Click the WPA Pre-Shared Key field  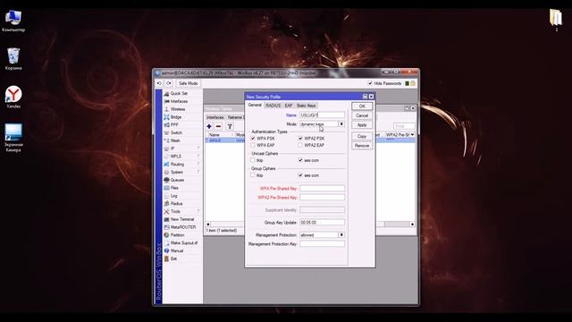point(322,189)
